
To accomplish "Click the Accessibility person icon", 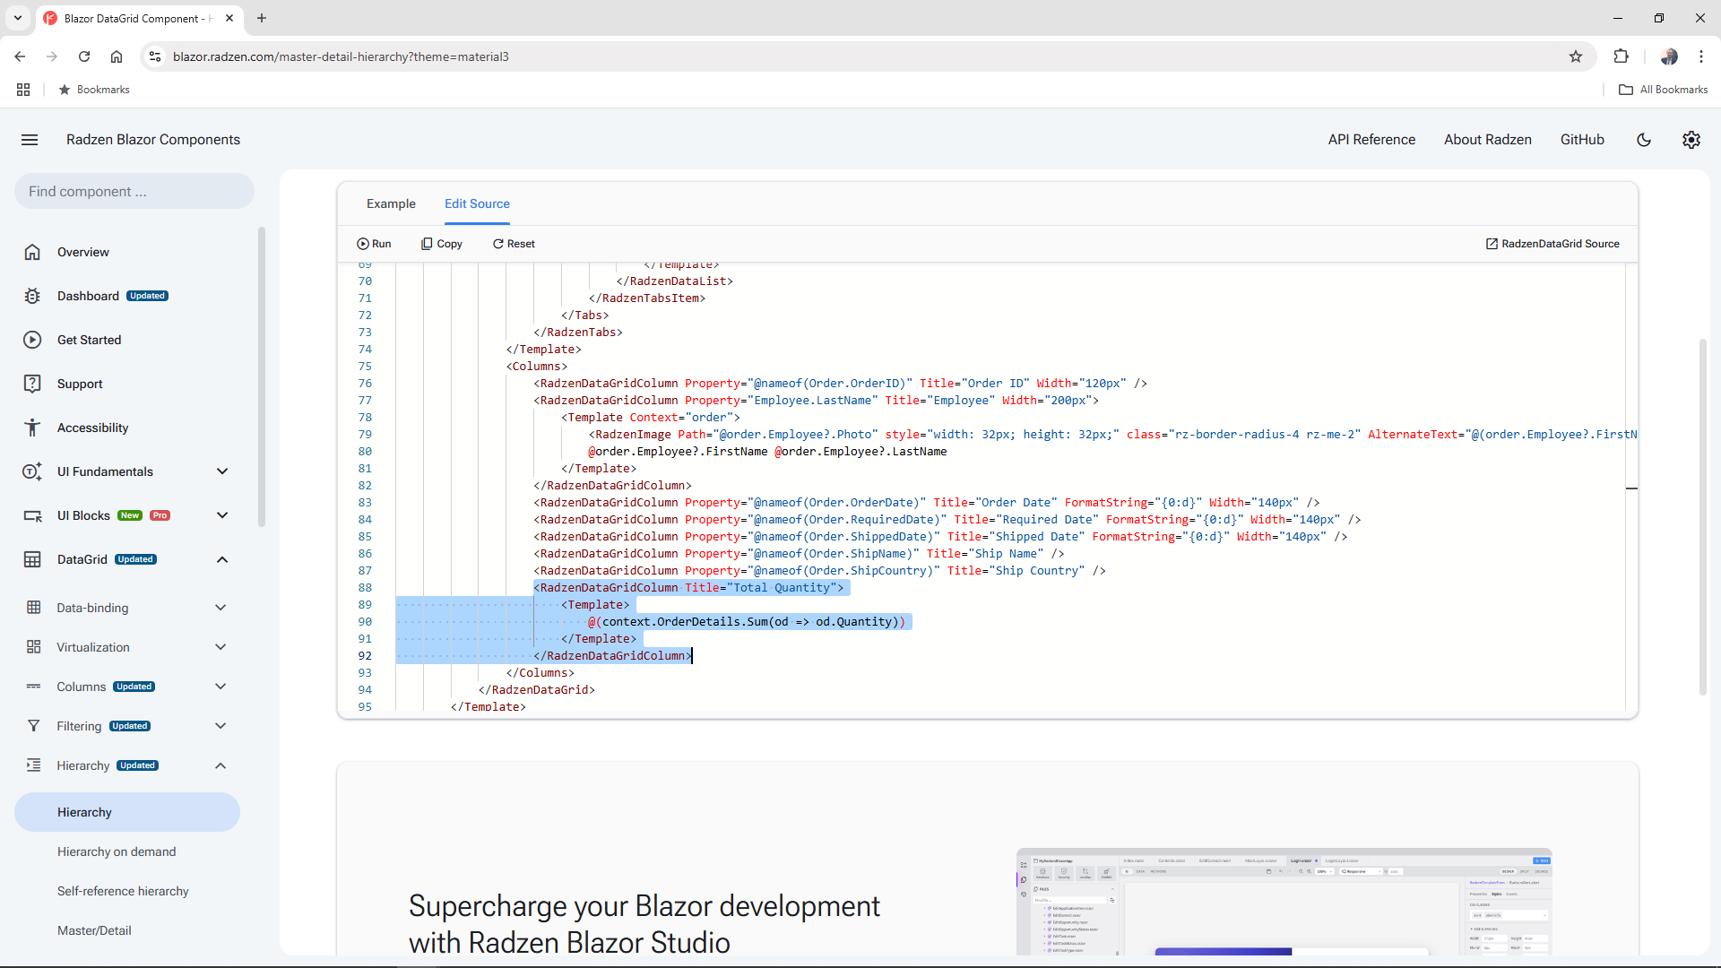I will pos(32,428).
